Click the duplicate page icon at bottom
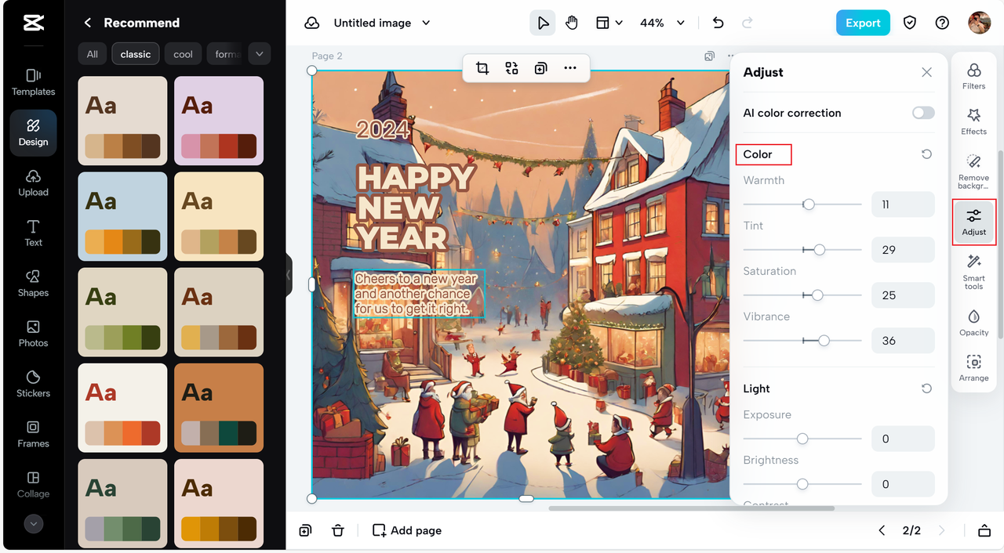The image size is (1004, 553). click(x=305, y=530)
